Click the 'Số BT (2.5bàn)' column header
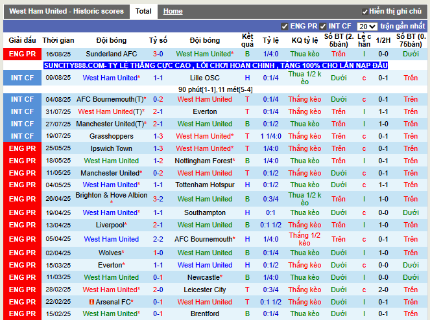The width and height of the screenshot is (430, 320). pos(339,40)
